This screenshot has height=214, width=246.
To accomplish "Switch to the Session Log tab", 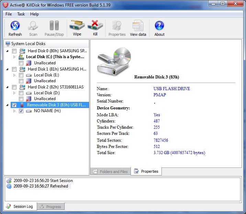I will pos(20,206).
